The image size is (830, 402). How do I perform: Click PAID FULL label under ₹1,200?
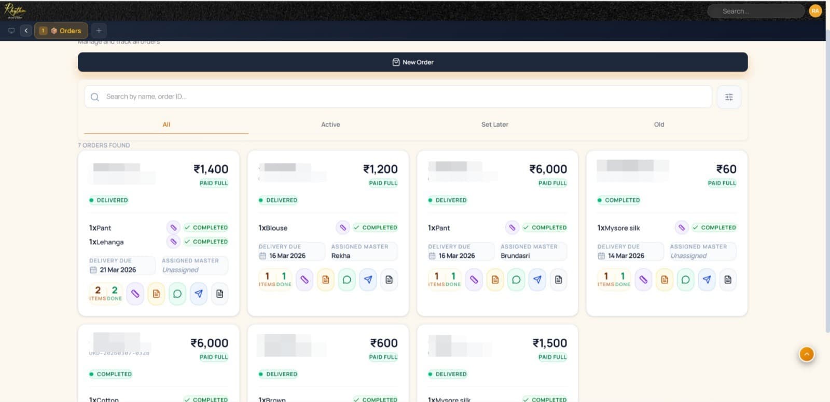(x=383, y=183)
